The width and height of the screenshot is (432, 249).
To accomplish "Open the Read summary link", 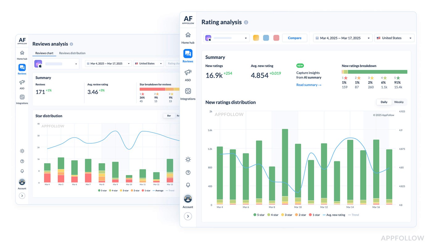I will click(x=309, y=85).
